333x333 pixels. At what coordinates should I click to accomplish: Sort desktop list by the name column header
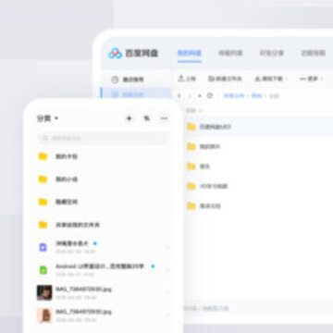coord(193,110)
